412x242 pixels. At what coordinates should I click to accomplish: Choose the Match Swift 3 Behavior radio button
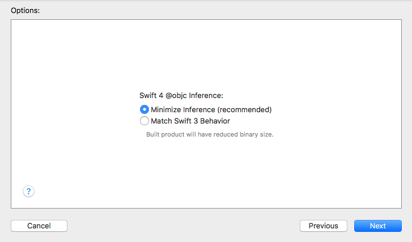[x=145, y=121]
